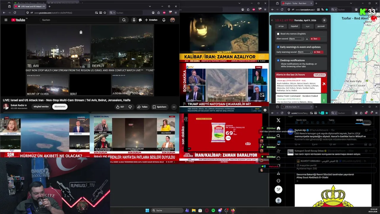Open Explore search icon in X sidebar
This screenshot has height=214, width=380.
[x=278, y=136]
